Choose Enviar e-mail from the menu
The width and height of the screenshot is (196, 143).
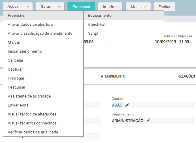(43, 105)
